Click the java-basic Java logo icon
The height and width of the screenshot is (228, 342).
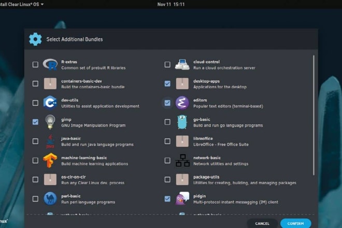[x=50, y=141]
